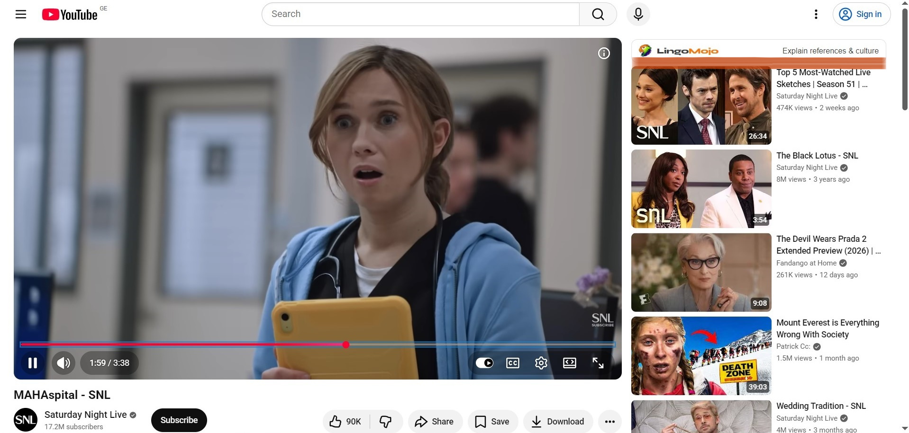Start voice search with microphone
Screen dimensions: 909x433
click(638, 14)
